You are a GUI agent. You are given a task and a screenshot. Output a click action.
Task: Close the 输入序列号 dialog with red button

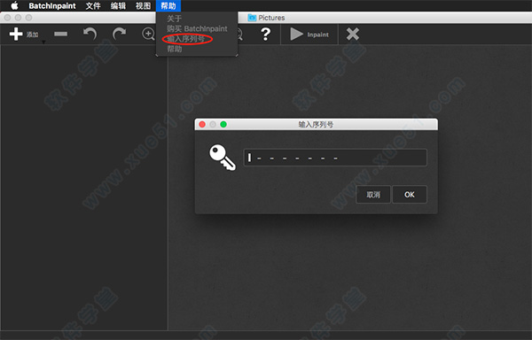(x=202, y=124)
